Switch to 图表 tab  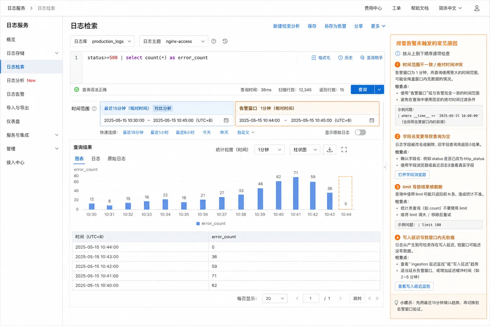point(79,159)
